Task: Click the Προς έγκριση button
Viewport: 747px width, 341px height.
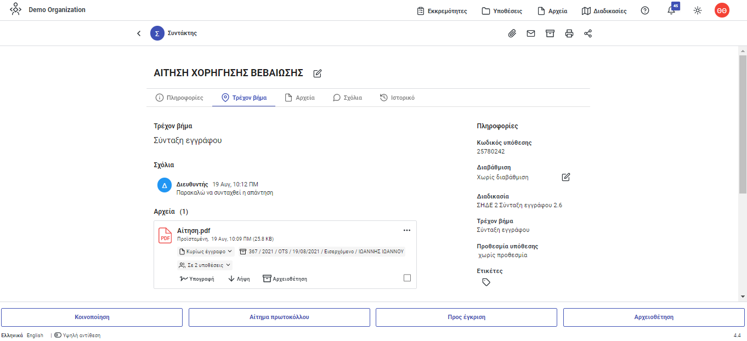Action: (466, 317)
